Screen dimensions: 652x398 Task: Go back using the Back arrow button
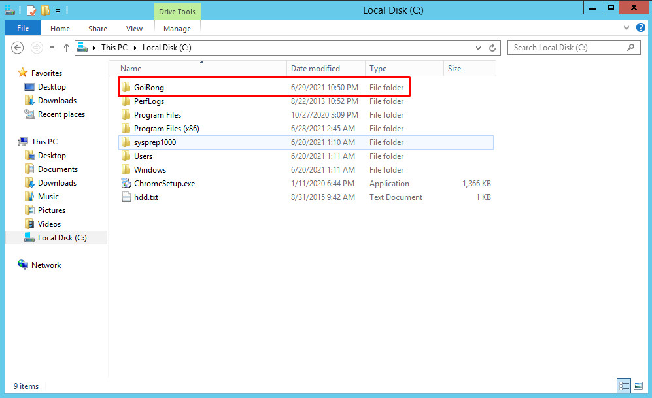(x=18, y=48)
